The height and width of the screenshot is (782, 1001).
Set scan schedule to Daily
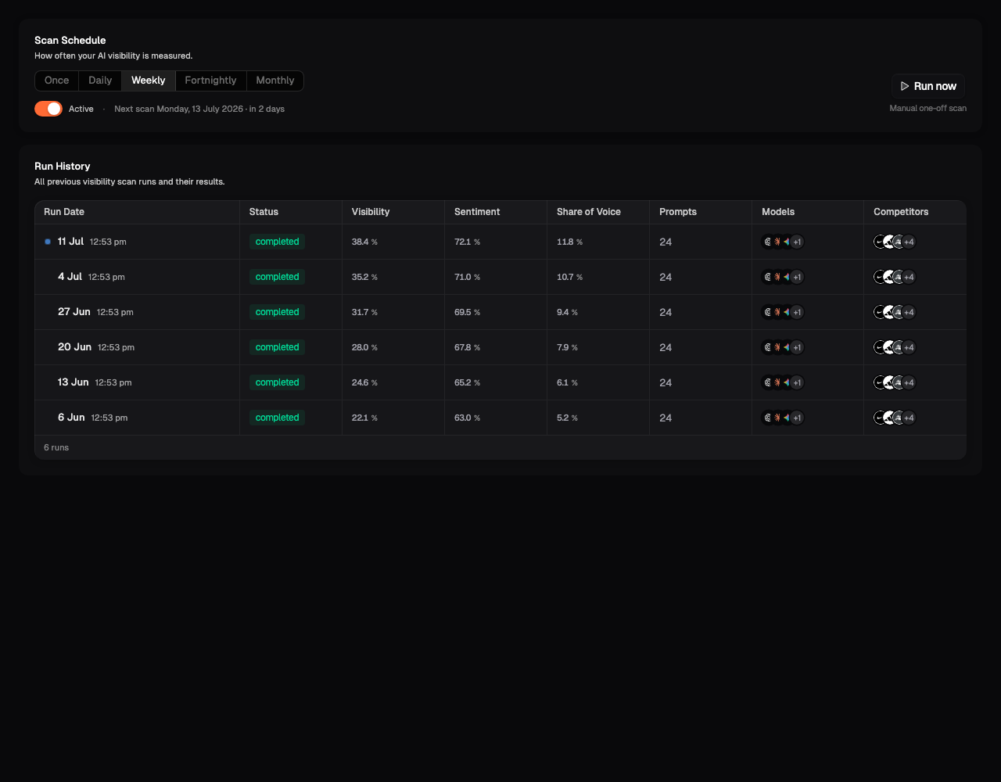tap(100, 81)
